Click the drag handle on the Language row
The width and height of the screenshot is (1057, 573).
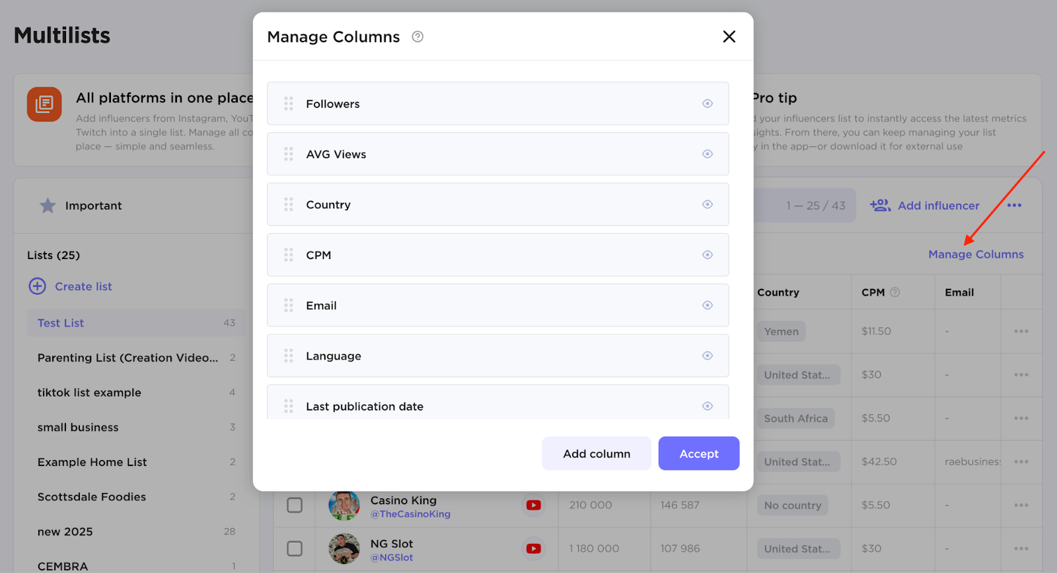click(x=289, y=356)
